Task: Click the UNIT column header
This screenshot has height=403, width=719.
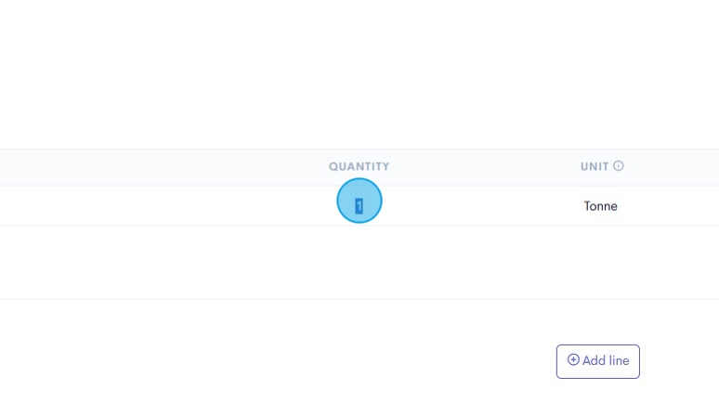Action: tap(595, 167)
